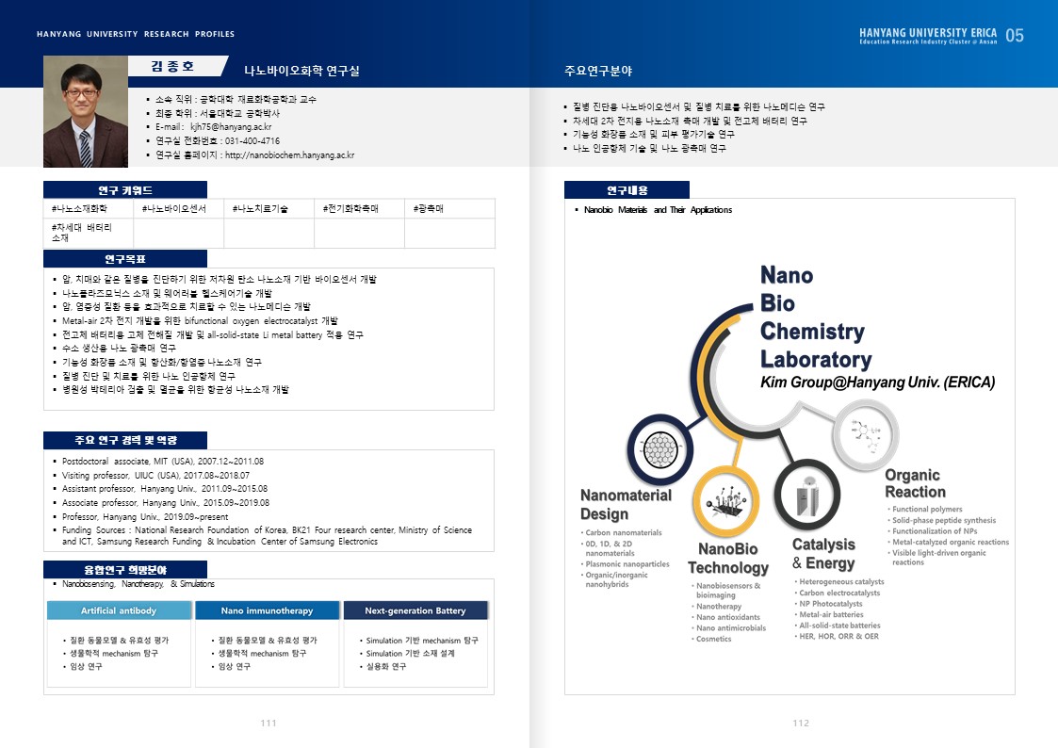Screen dimensions: 1058x748
Task: Click the Organic Reaction heading
Action: (915, 483)
